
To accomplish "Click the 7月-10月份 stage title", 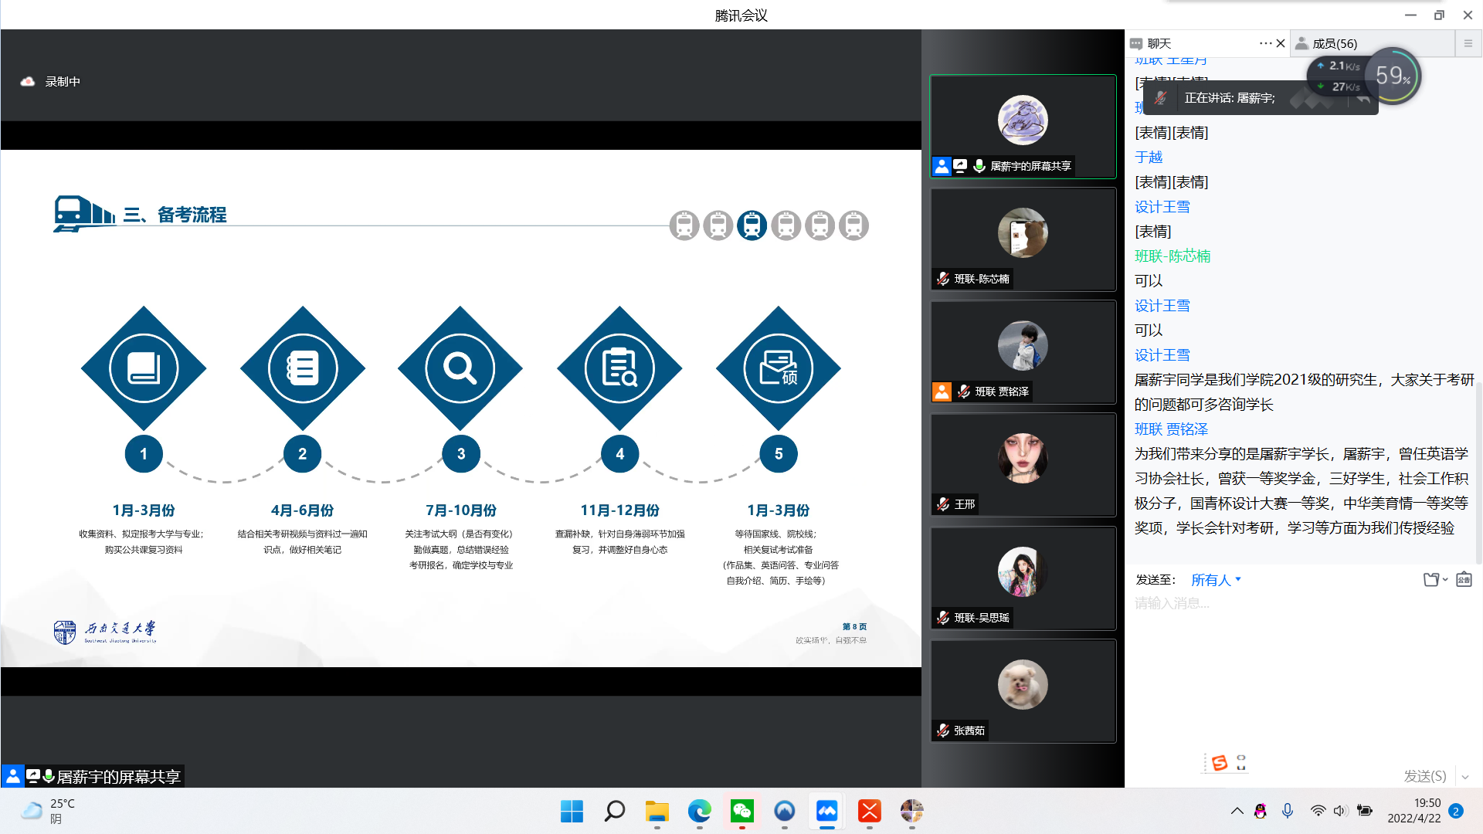I will 461,510.
